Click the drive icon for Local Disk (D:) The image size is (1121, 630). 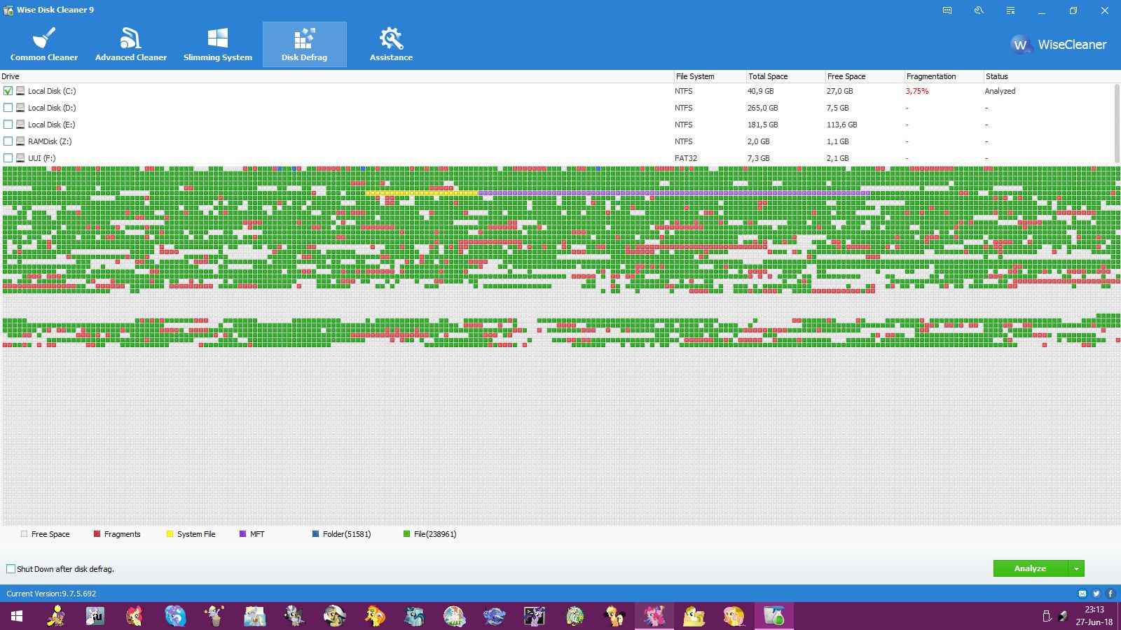tap(21, 108)
